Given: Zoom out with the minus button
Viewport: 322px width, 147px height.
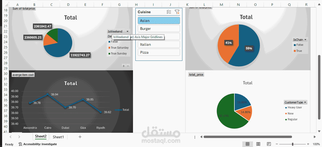Looking at the screenshot, I should (x=277, y=144).
